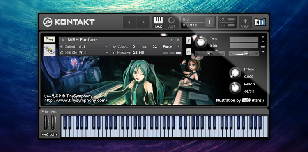Shift keyboard octave up arrow

[x=57, y=134]
